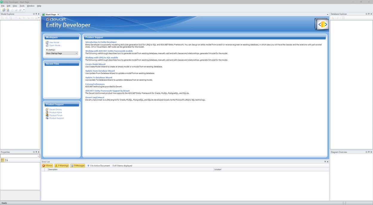Open the Devart LinqConnect link

point(95,97)
